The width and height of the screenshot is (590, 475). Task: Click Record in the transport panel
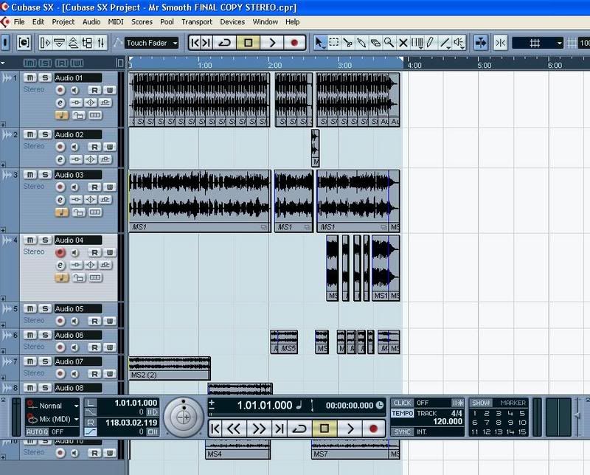373,429
